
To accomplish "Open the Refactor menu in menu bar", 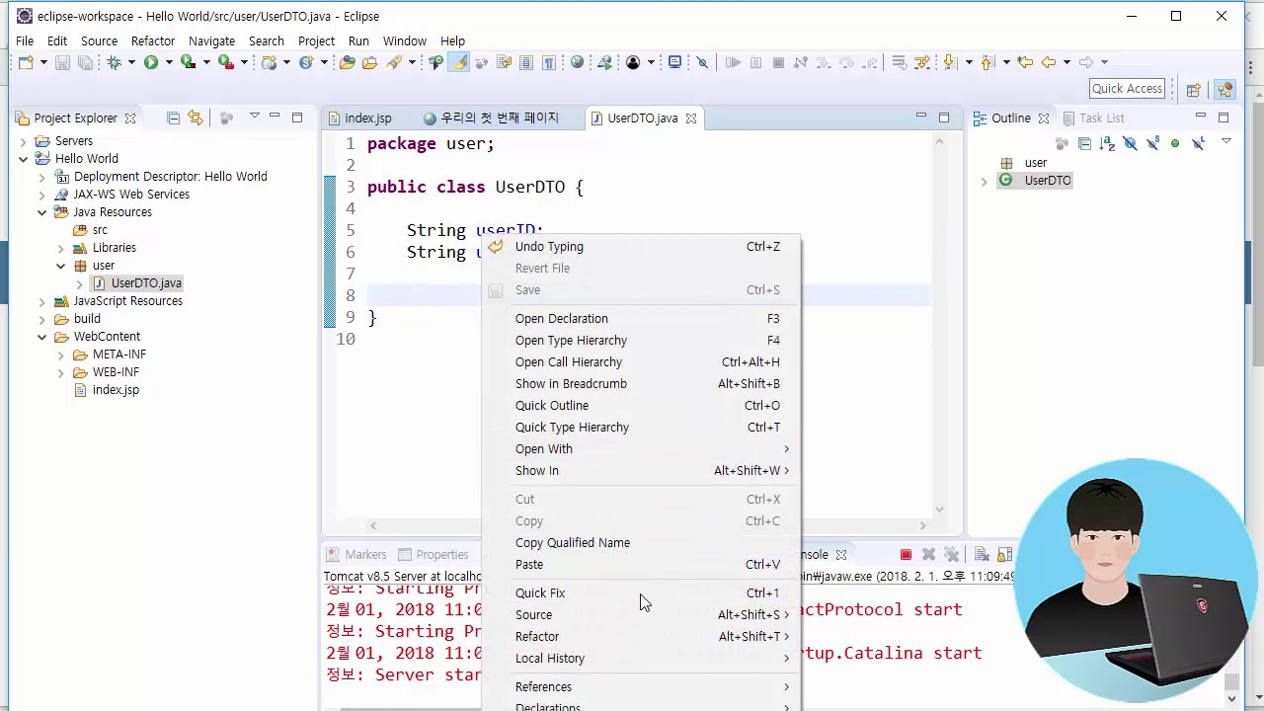I will point(152,40).
